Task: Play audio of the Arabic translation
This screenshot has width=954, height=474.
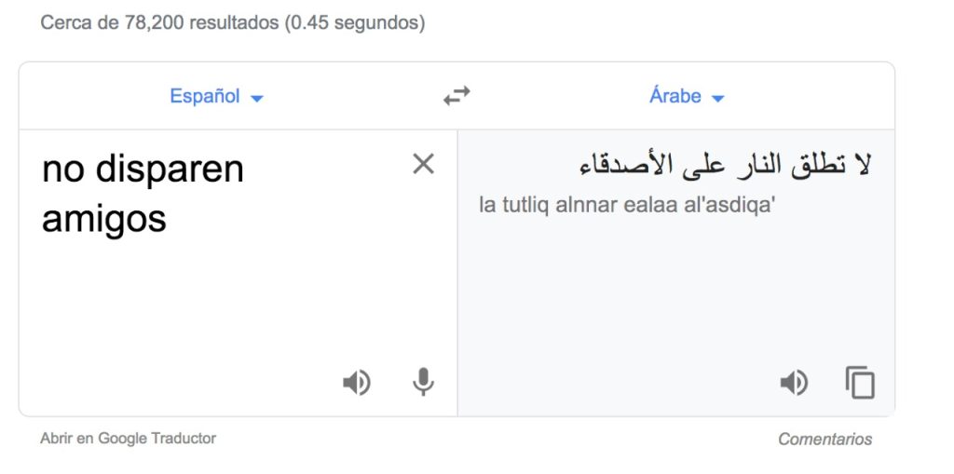Action: [794, 383]
